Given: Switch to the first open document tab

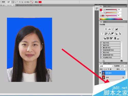Looking at the screenshot, I should 7,5.
